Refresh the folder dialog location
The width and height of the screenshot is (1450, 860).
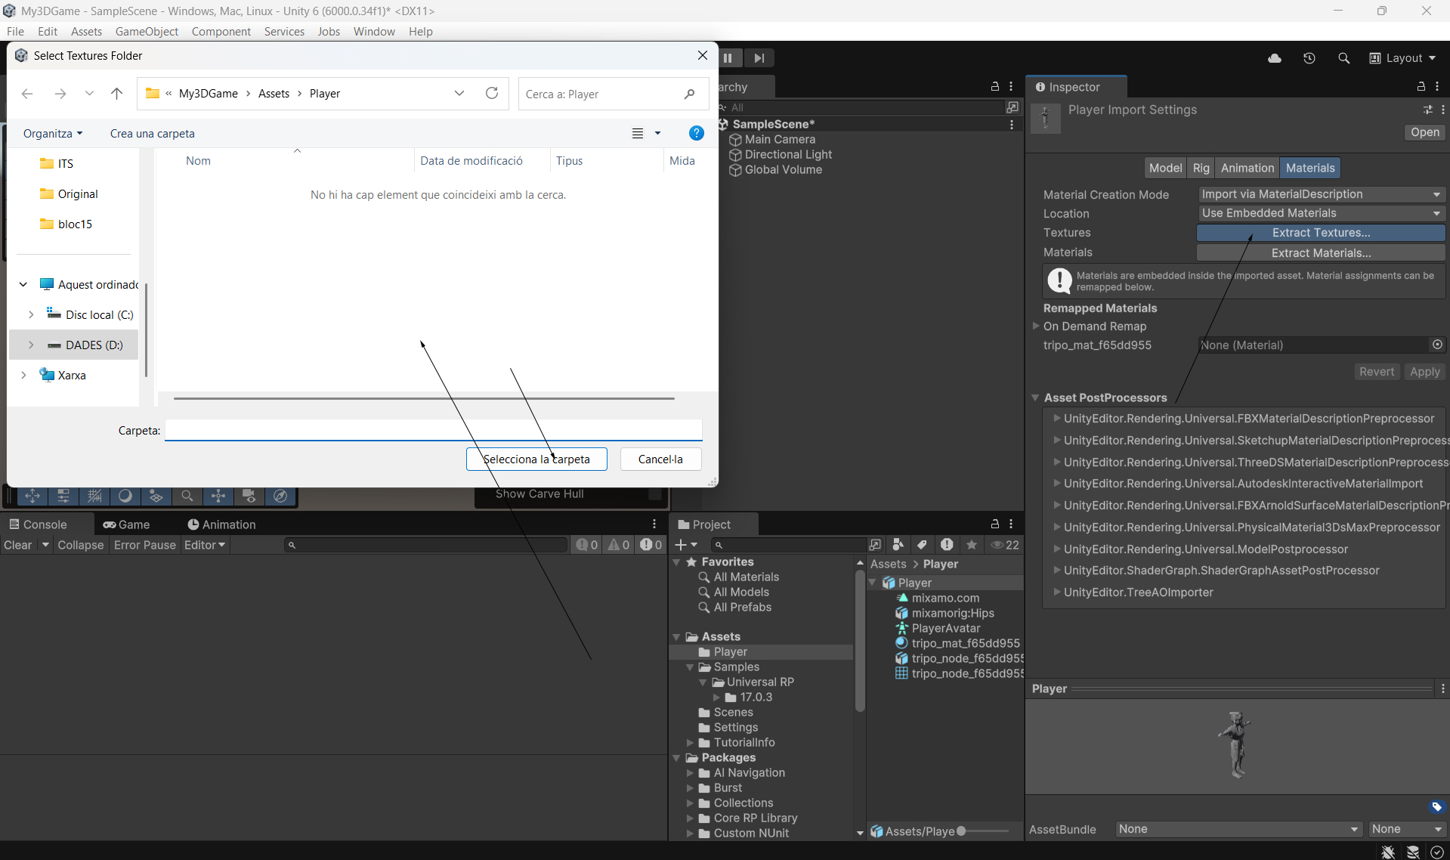click(x=492, y=93)
